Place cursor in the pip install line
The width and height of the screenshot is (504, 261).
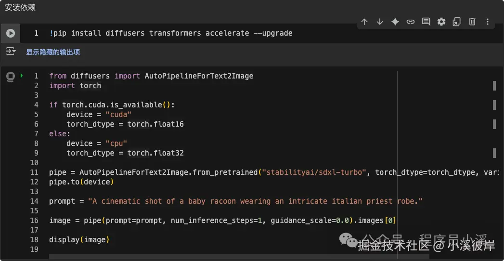click(x=171, y=33)
